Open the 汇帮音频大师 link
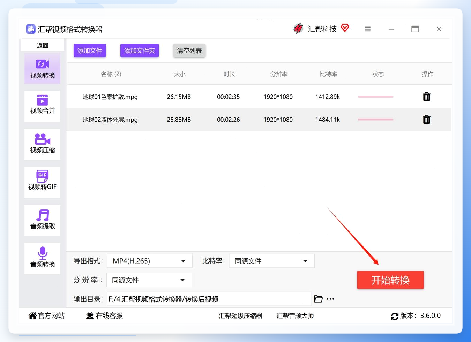 click(295, 316)
